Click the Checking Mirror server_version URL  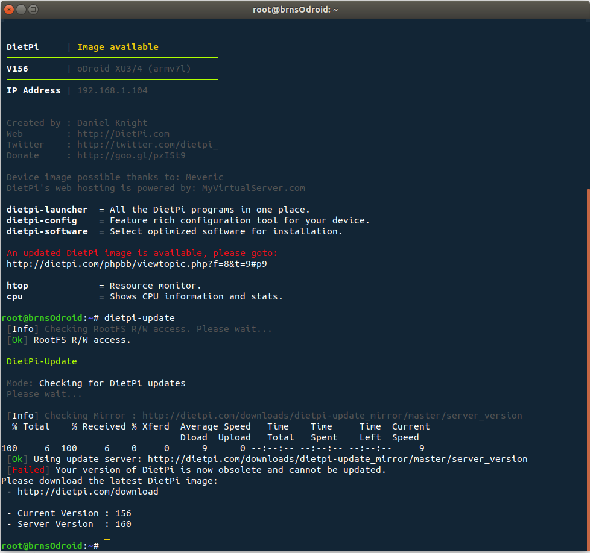click(x=332, y=416)
